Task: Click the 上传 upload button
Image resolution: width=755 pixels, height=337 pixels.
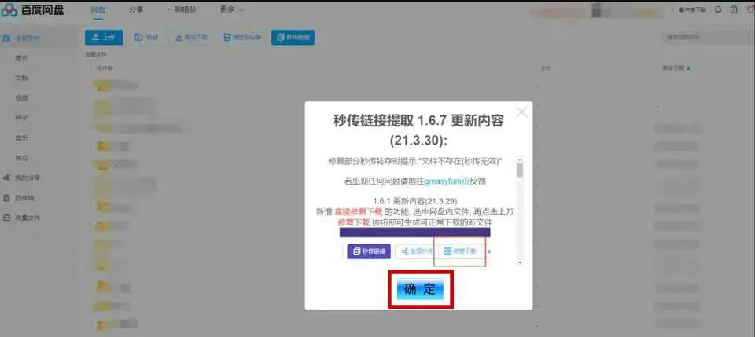Action: click(x=104, y=37)
